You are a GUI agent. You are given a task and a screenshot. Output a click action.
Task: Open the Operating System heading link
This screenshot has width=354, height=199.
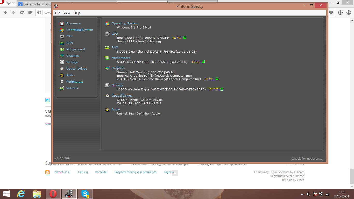point(125,23)
